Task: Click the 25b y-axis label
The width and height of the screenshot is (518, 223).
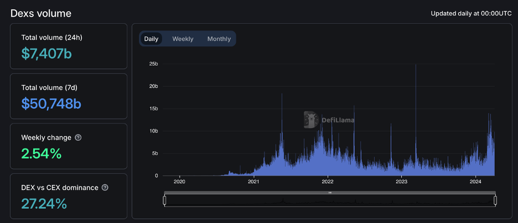Action: click(154, 64)
